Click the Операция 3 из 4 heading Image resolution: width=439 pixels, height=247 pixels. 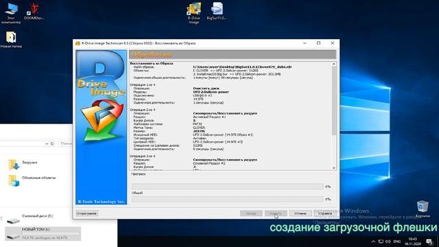coord(142,156)
